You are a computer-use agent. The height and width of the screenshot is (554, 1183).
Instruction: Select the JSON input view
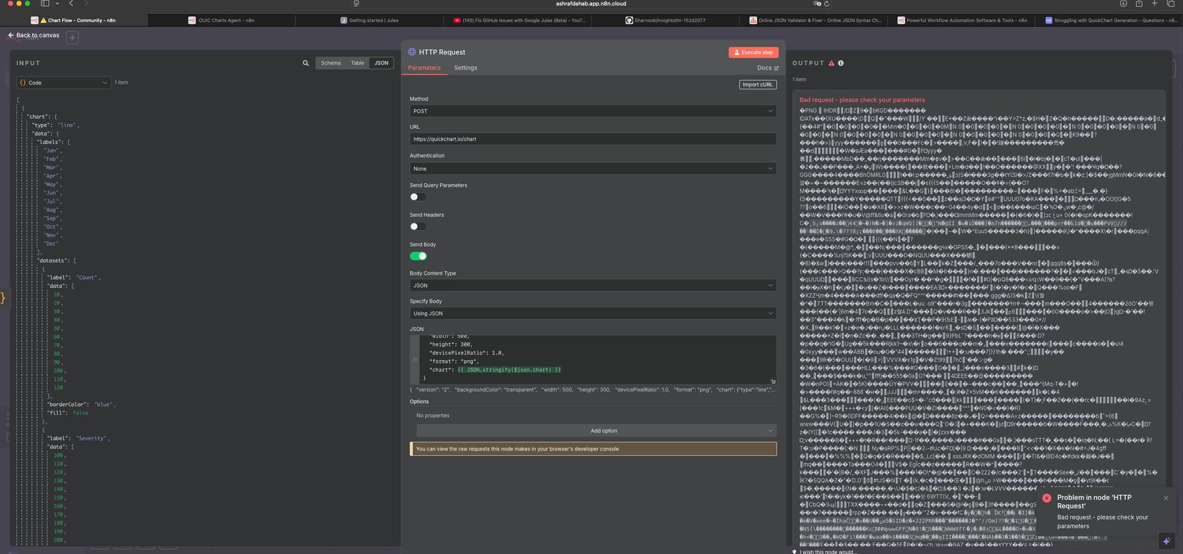381,63
